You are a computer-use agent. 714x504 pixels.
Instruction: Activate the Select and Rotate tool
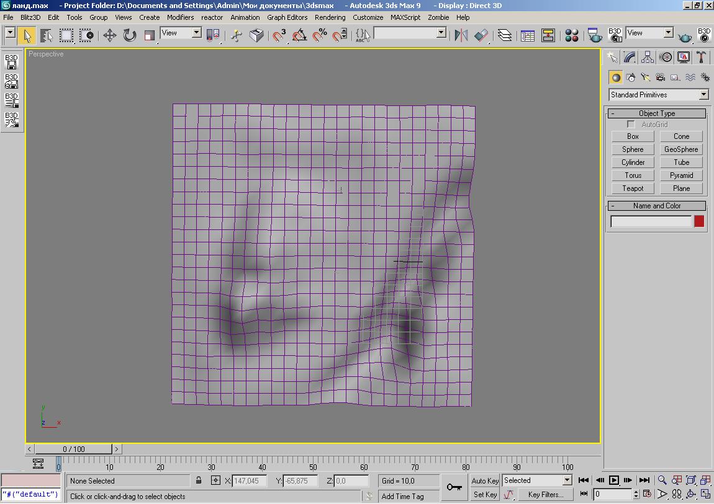129,35
